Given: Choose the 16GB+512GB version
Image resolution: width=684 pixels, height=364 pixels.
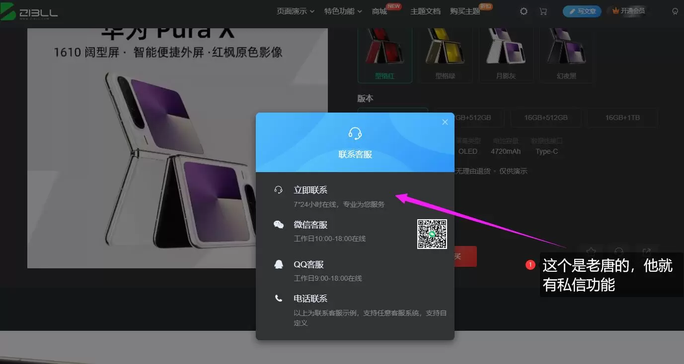Looking at the screenshot, I should click(546, 118).
